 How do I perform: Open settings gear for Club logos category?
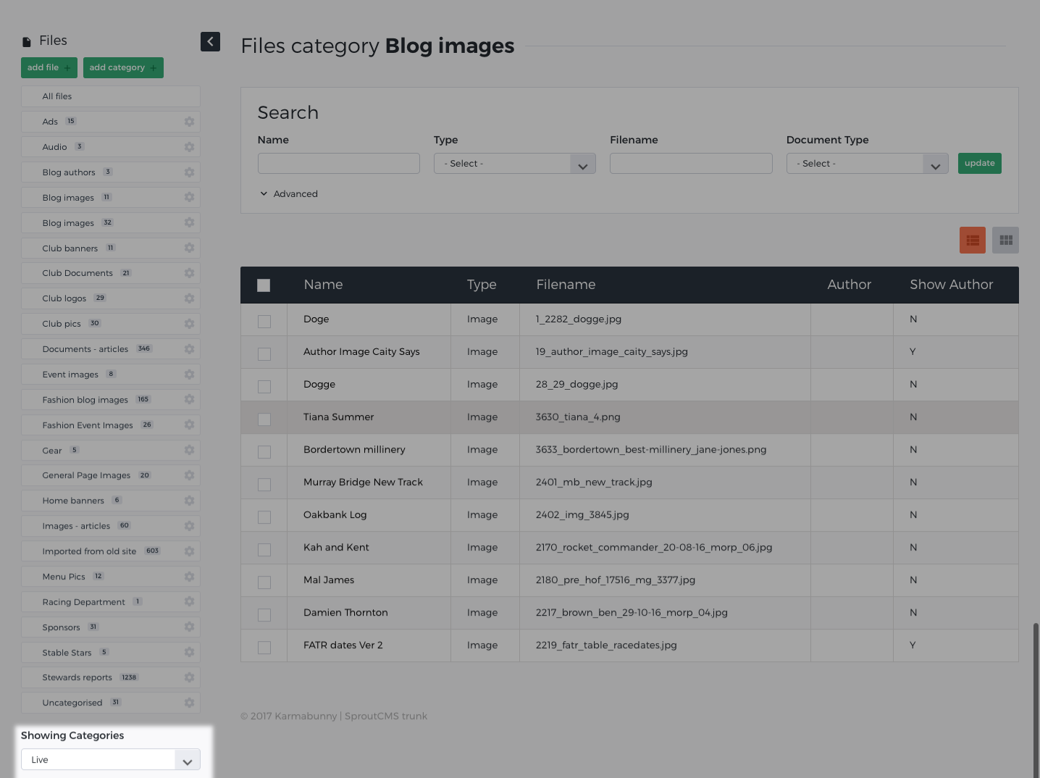189,298
